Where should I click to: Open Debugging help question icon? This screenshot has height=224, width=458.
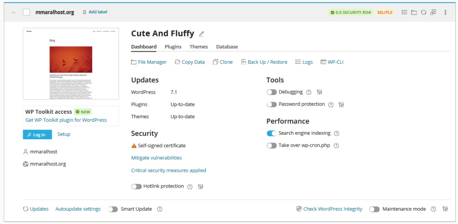coord(309,92)
